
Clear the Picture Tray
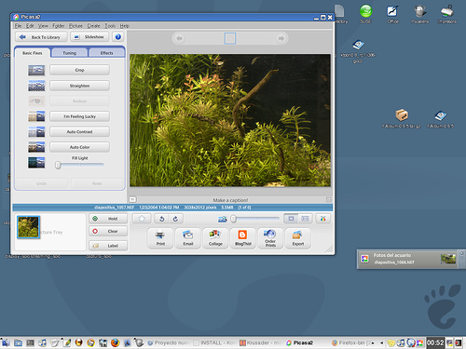coord(108,231)
